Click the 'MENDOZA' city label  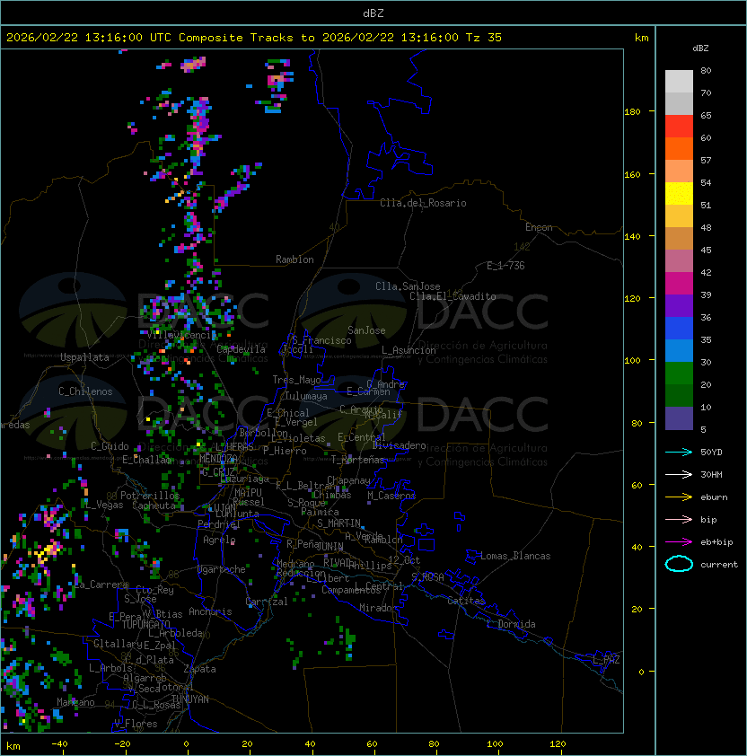[x=218, y=459]
